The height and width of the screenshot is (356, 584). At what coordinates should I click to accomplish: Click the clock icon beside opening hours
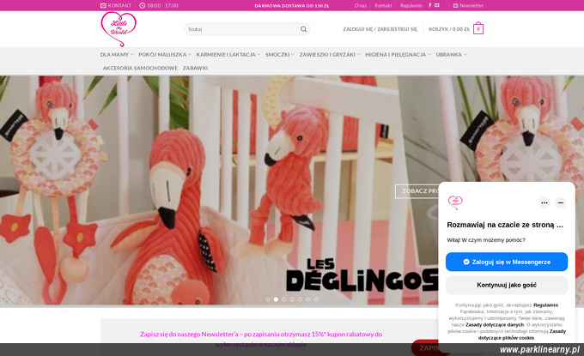pyautogui.click(x=143, y=6)
